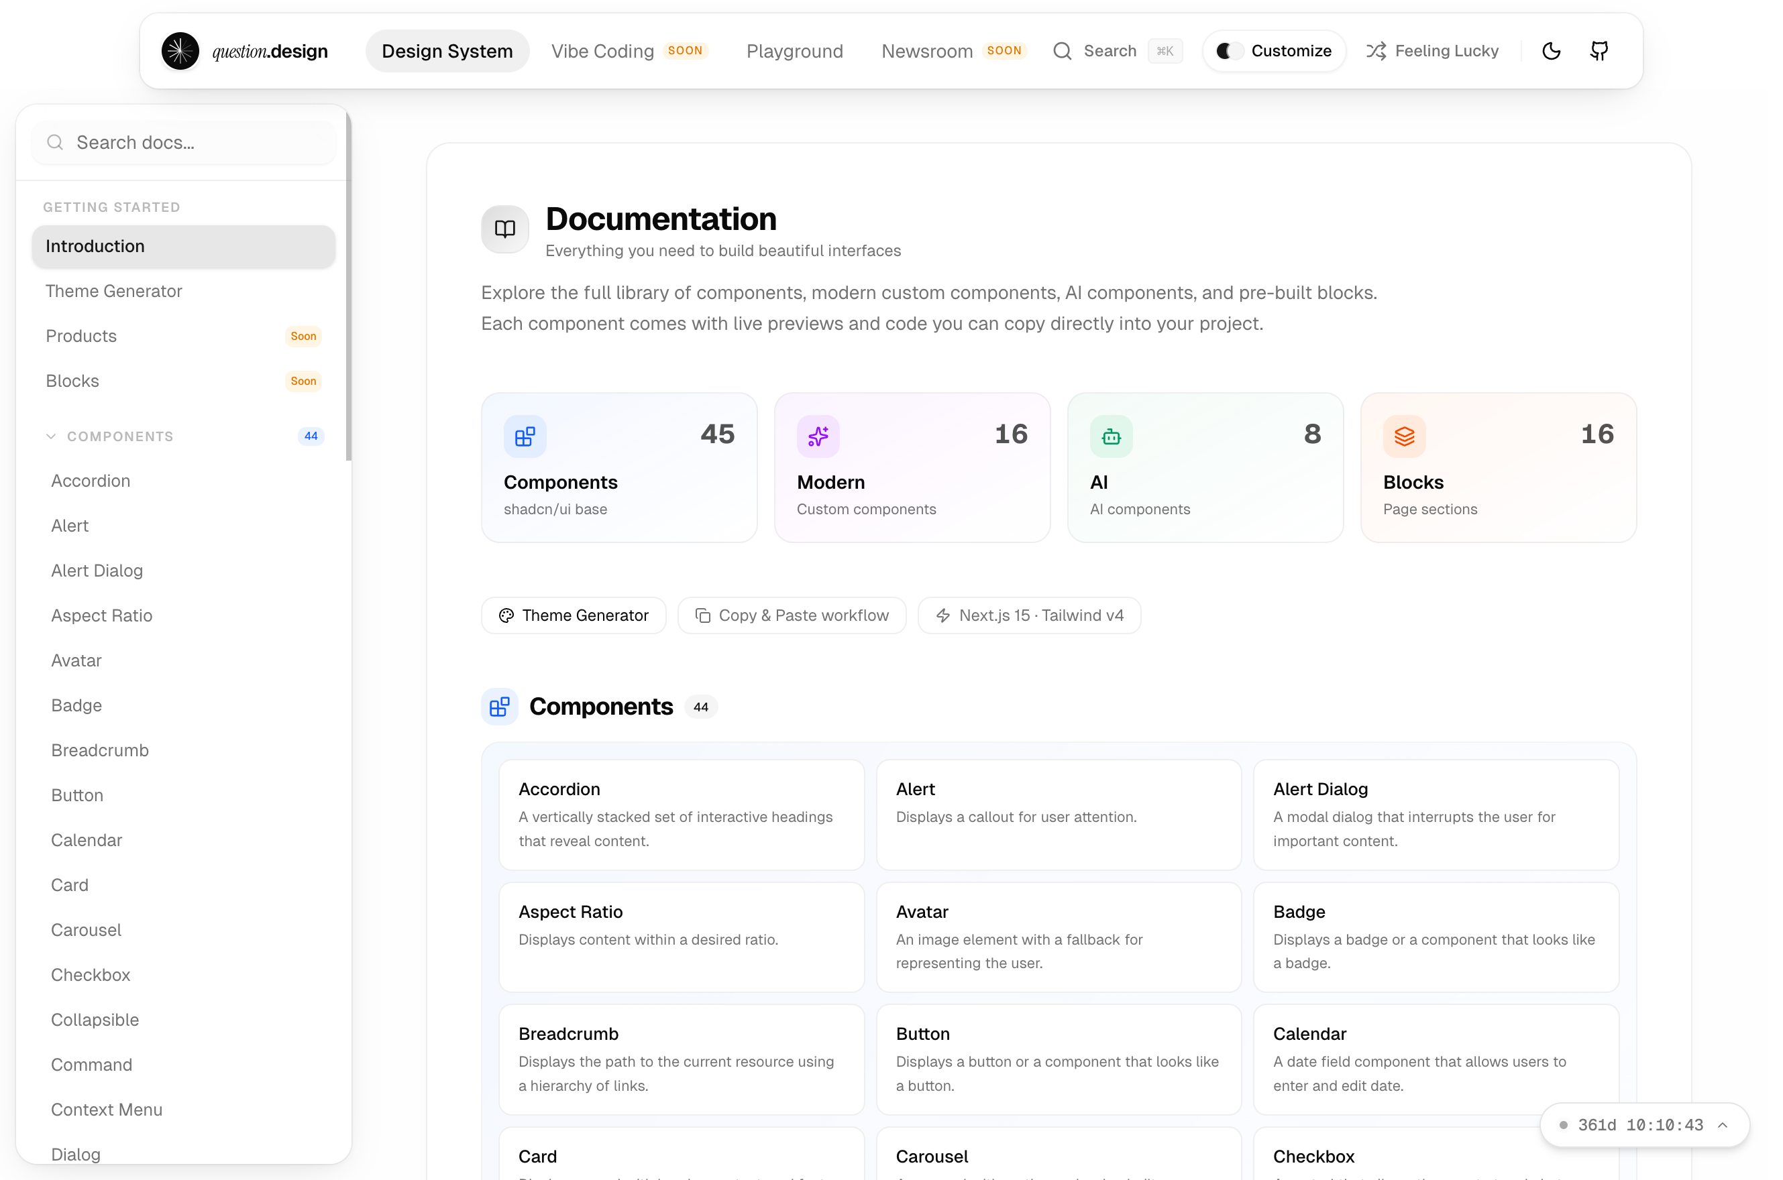
Task: Open Blocks in the sidebar
Action: click(x=183, y=381)
